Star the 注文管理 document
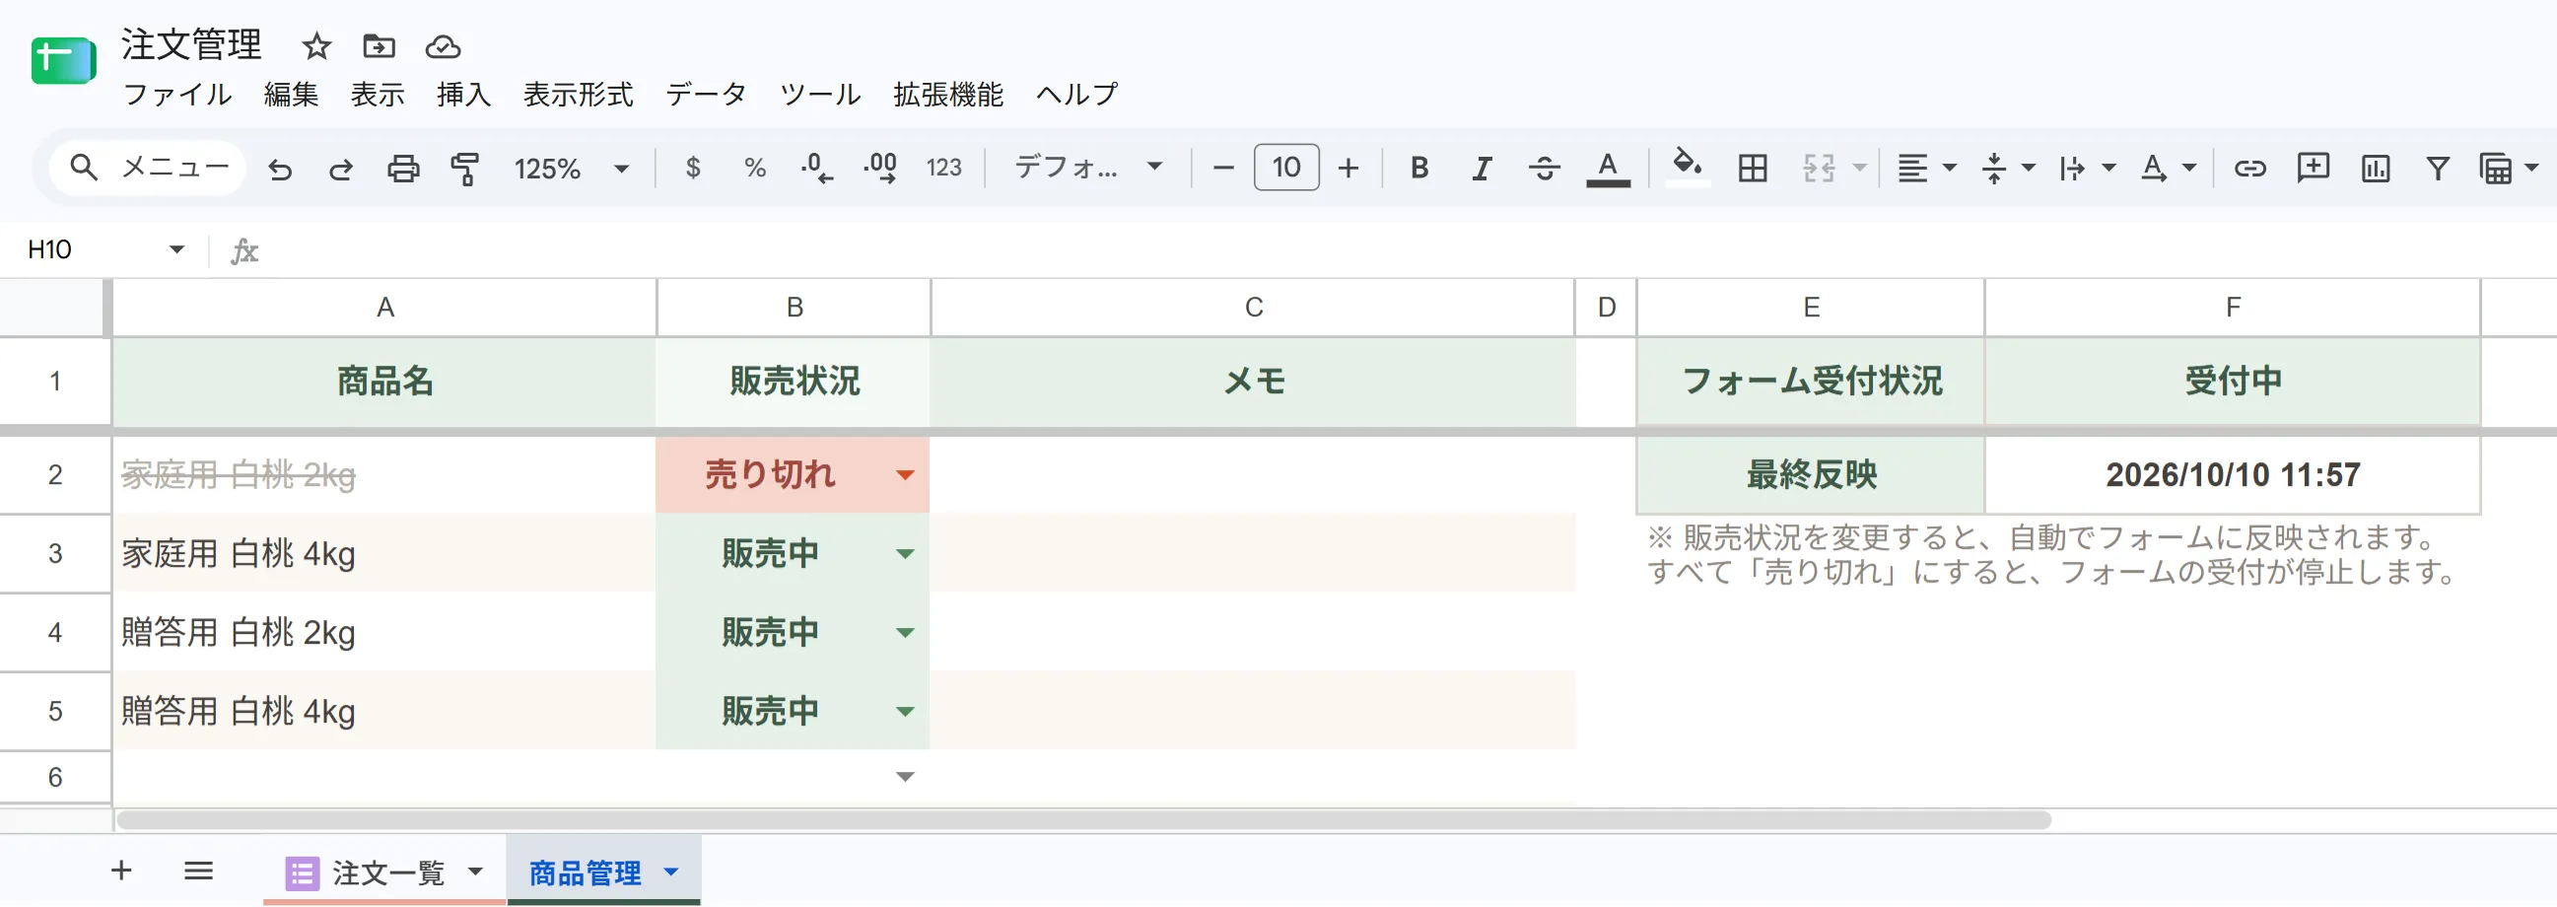 (316, 46)
